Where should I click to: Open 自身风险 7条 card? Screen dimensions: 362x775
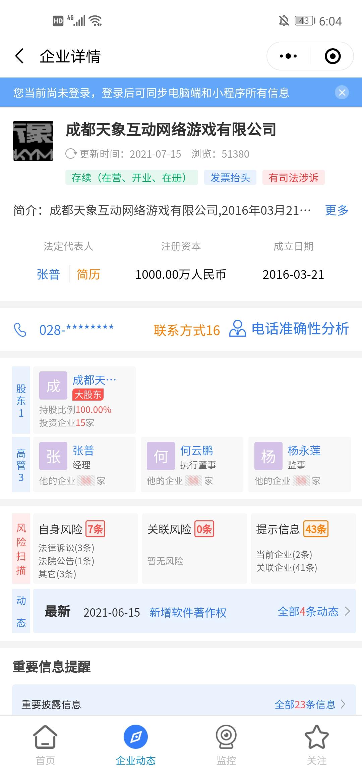coord(85,548)
